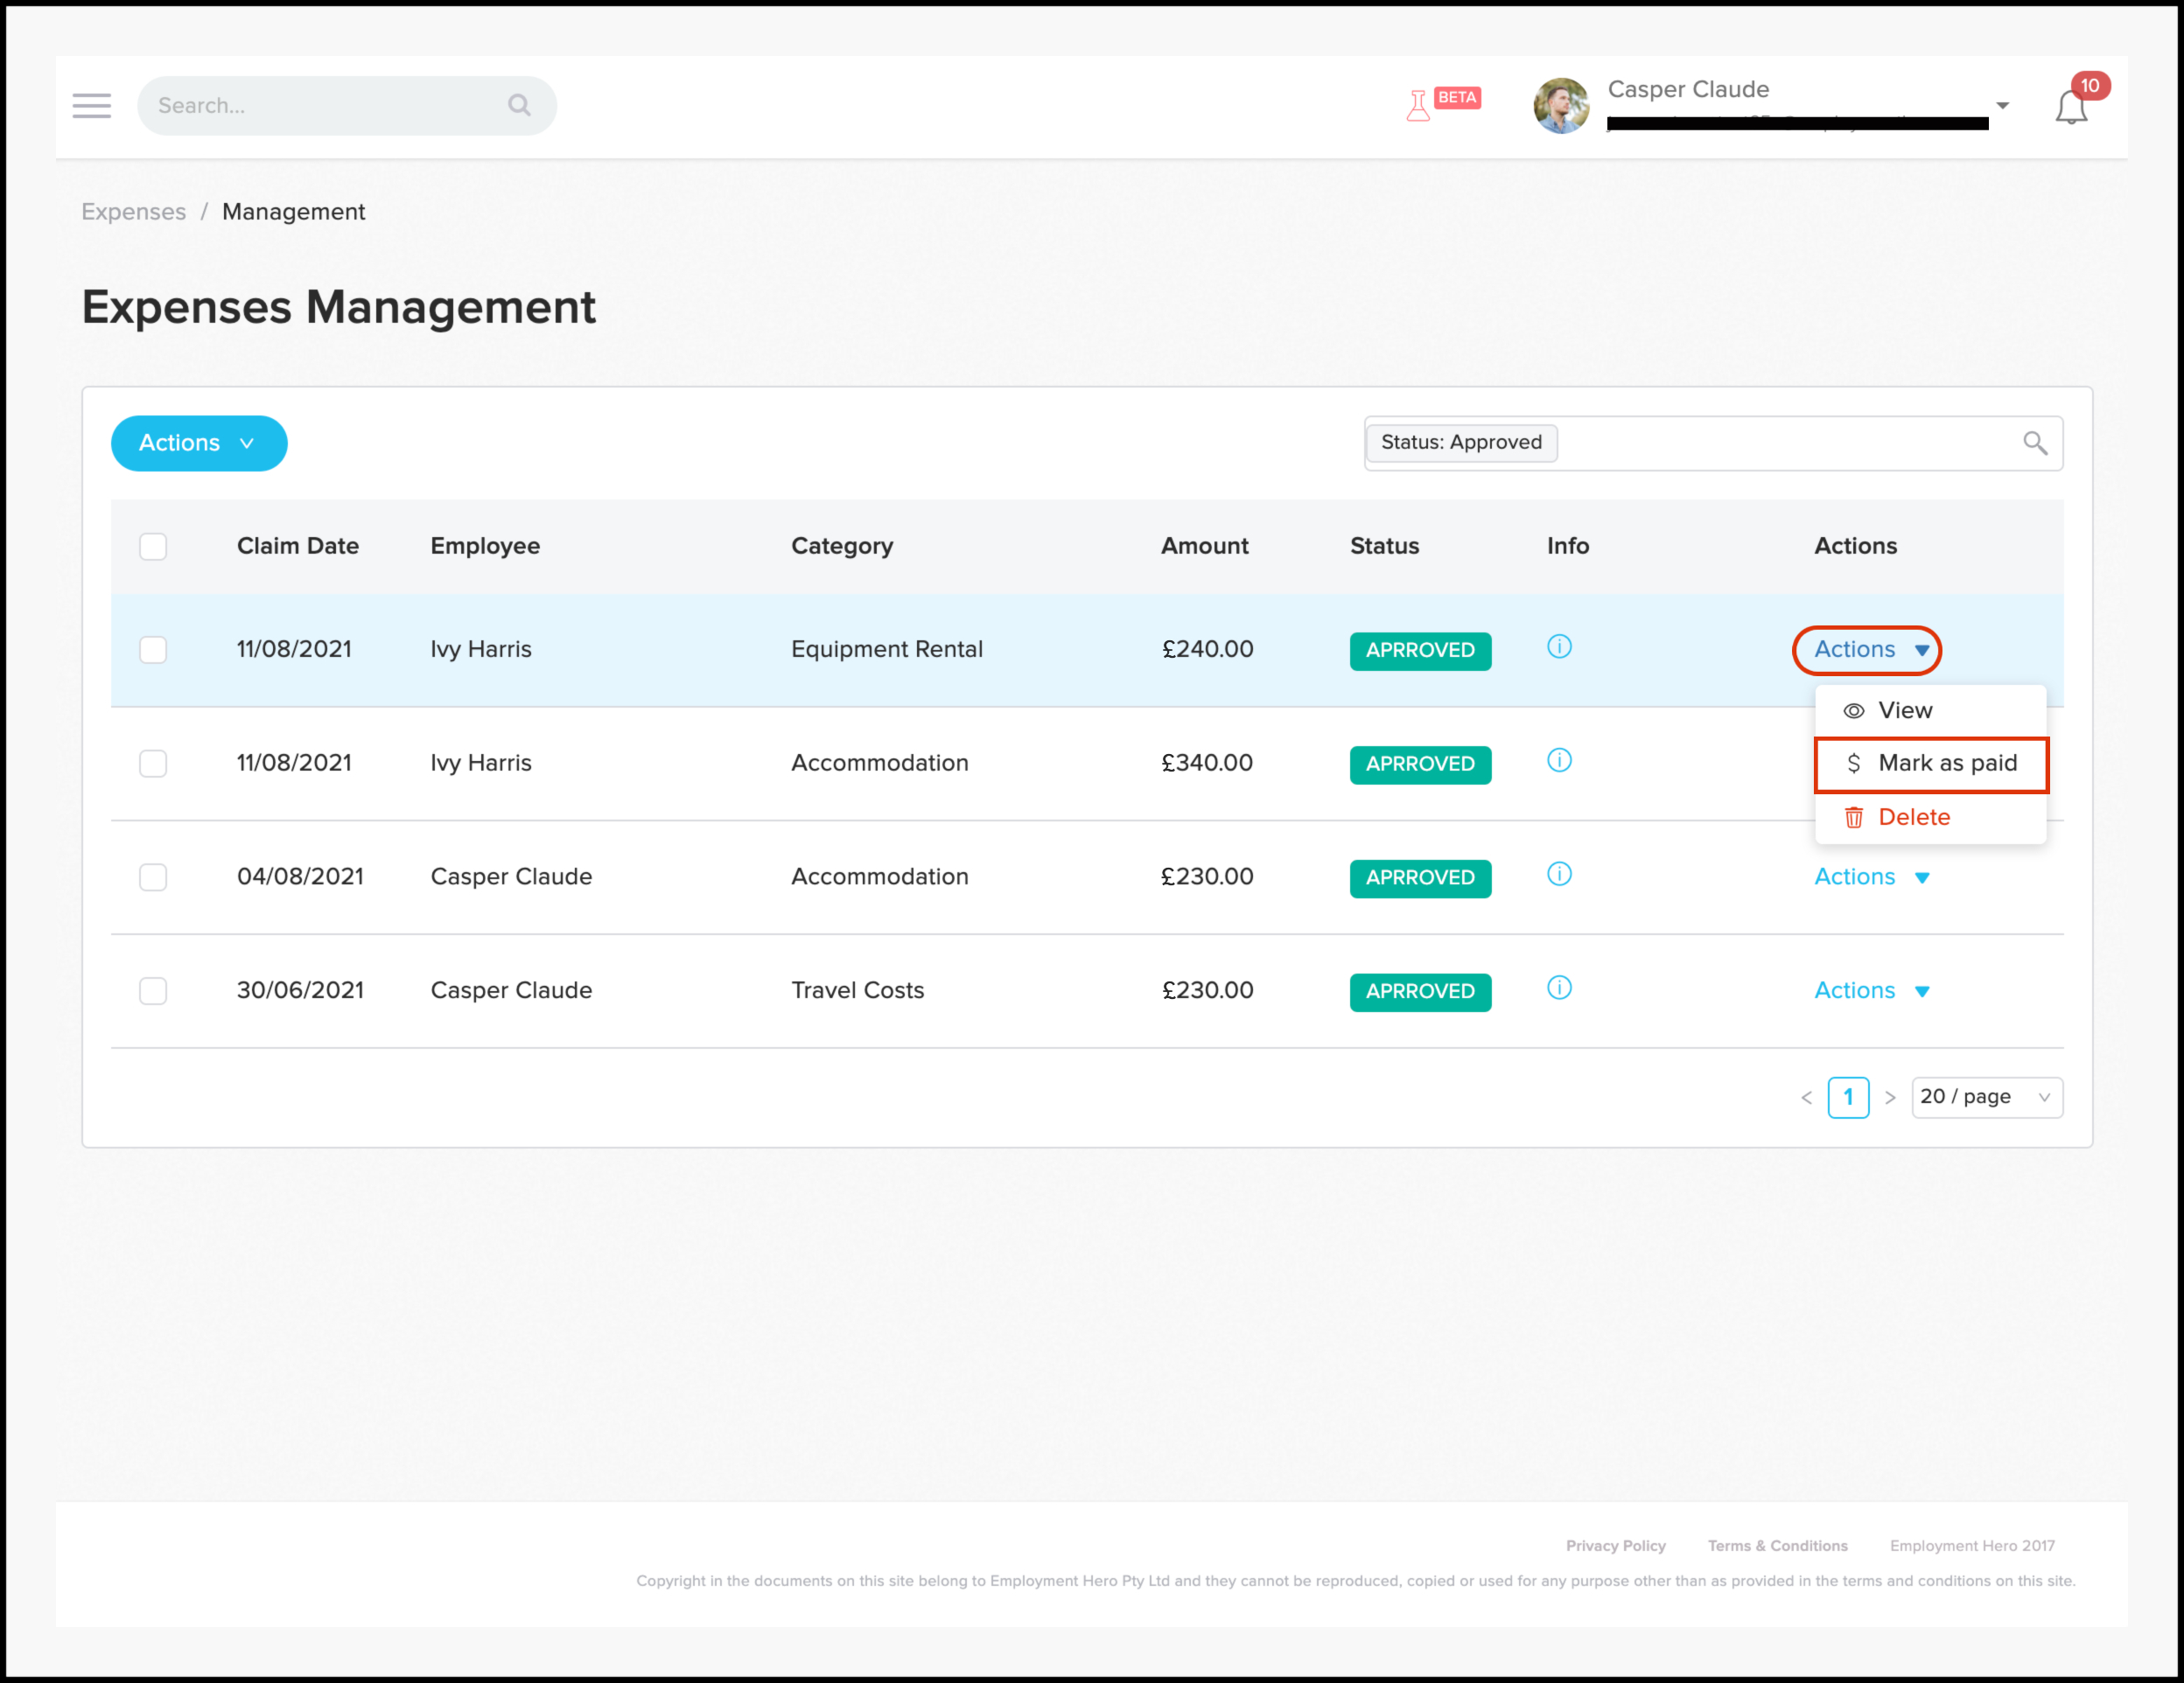This screenshot has height=1683, width=2184.
Task: Expand Actions for the Travel Costs row
Action: [1871, 990]
